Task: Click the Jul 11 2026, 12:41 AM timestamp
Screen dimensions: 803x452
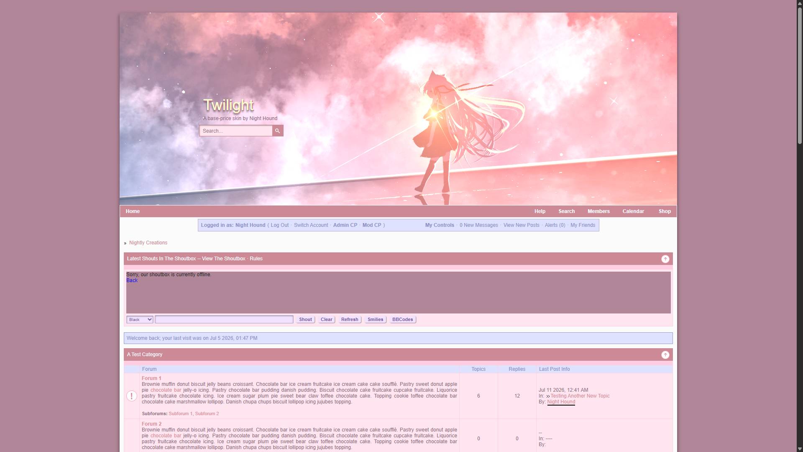Action: (x=563, y=390)
